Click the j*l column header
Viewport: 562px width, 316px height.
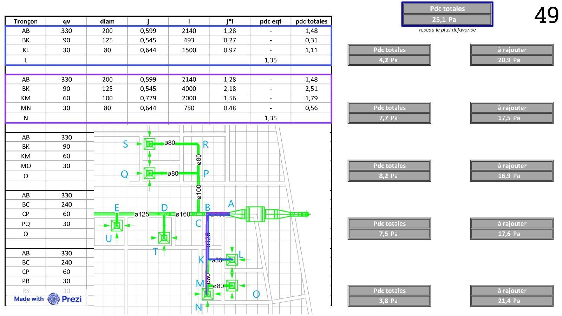tap(230, 21)
